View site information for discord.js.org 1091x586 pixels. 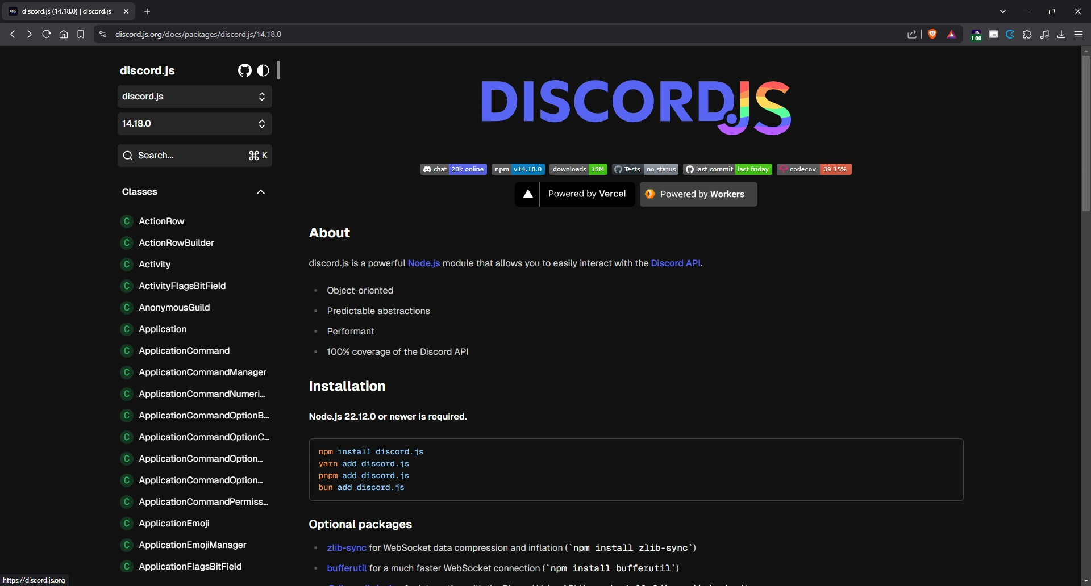click(103, 34)
